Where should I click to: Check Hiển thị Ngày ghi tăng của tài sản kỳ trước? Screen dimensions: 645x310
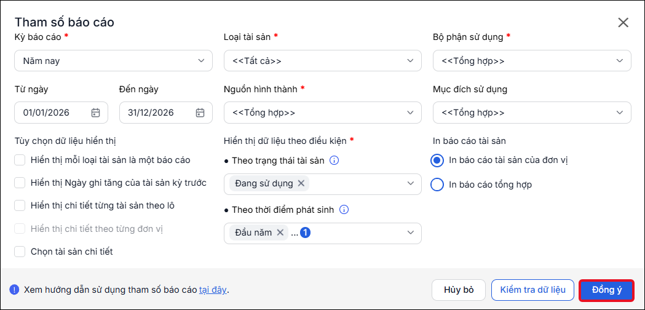[x=20, y=183]
